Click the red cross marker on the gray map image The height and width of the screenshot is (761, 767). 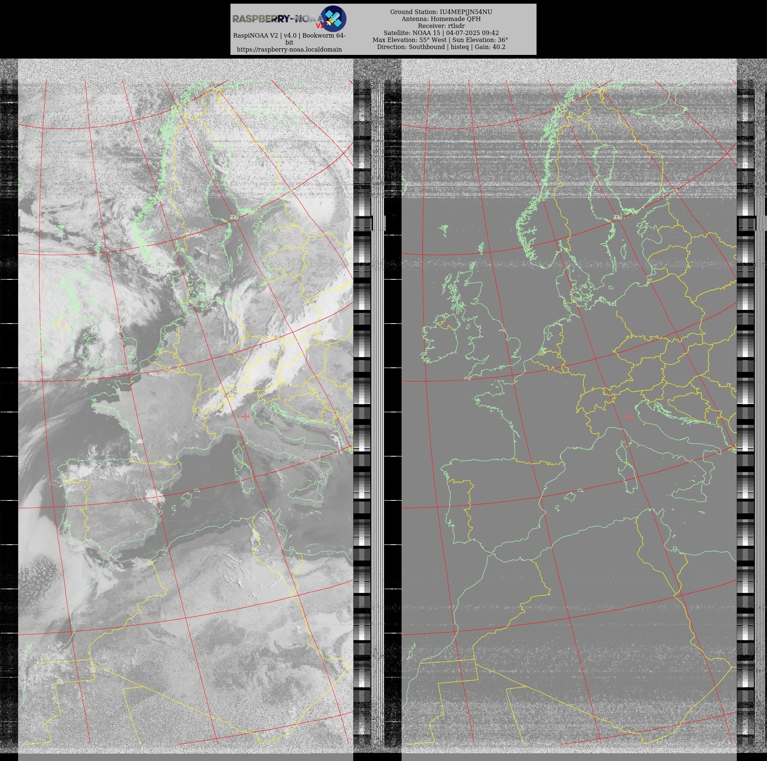(x=628, y=416)
